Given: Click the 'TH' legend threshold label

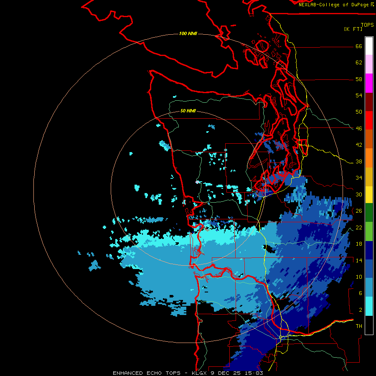Looking at the screenshot, I should [x=359, y=326].
